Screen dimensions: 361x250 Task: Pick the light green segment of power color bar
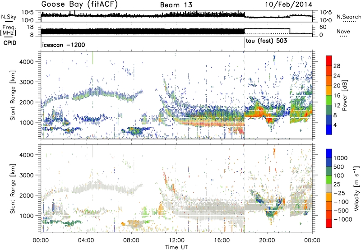pos(329,100)
